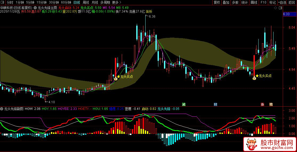Switch to the 30分钟 period
Screen dimensions: 297x152
(54, 2)
